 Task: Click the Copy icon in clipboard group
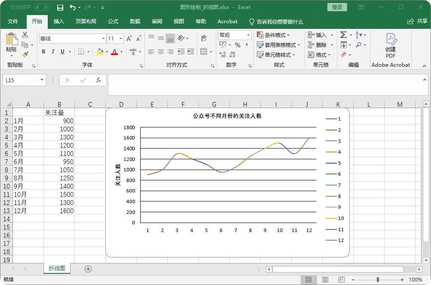coord(25,45)
